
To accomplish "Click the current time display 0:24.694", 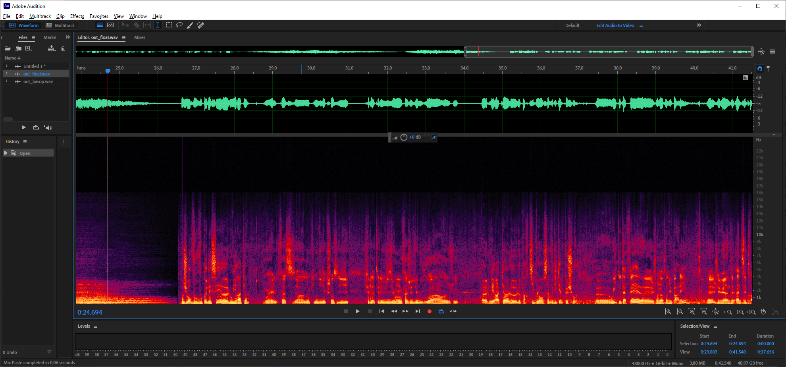I will pos(90,312).
